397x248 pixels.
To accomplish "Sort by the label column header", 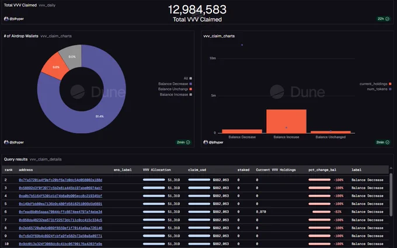I will (x=356, y=170).
